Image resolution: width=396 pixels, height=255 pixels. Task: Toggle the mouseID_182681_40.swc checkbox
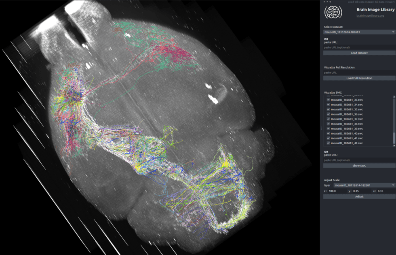328,133
